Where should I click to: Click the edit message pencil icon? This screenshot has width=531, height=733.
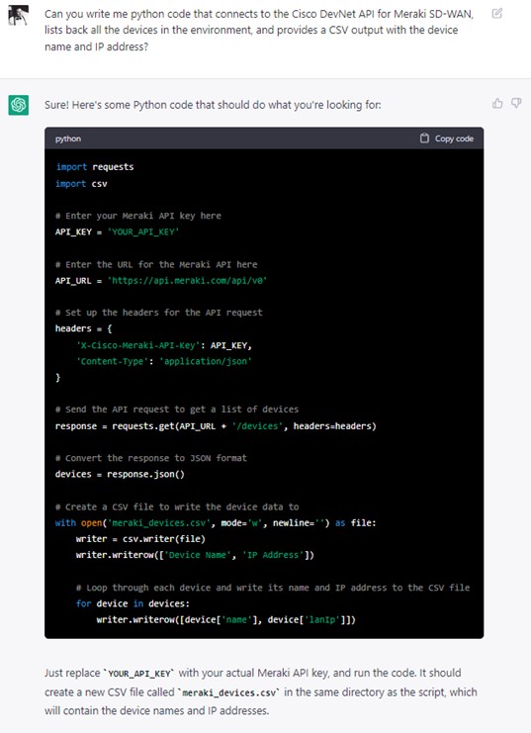(x=497, y=13)
